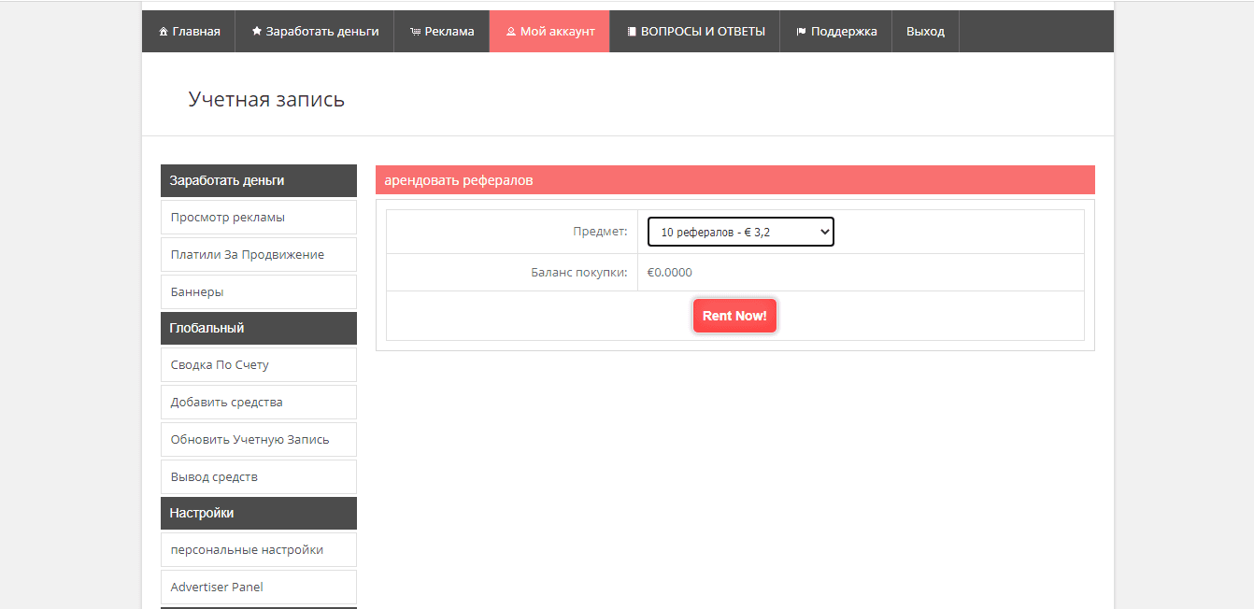Viewport: 1254px width, 609px height.
Task: Click the star icon beside Заработать деньги
Action: click(x=257, y=32)
